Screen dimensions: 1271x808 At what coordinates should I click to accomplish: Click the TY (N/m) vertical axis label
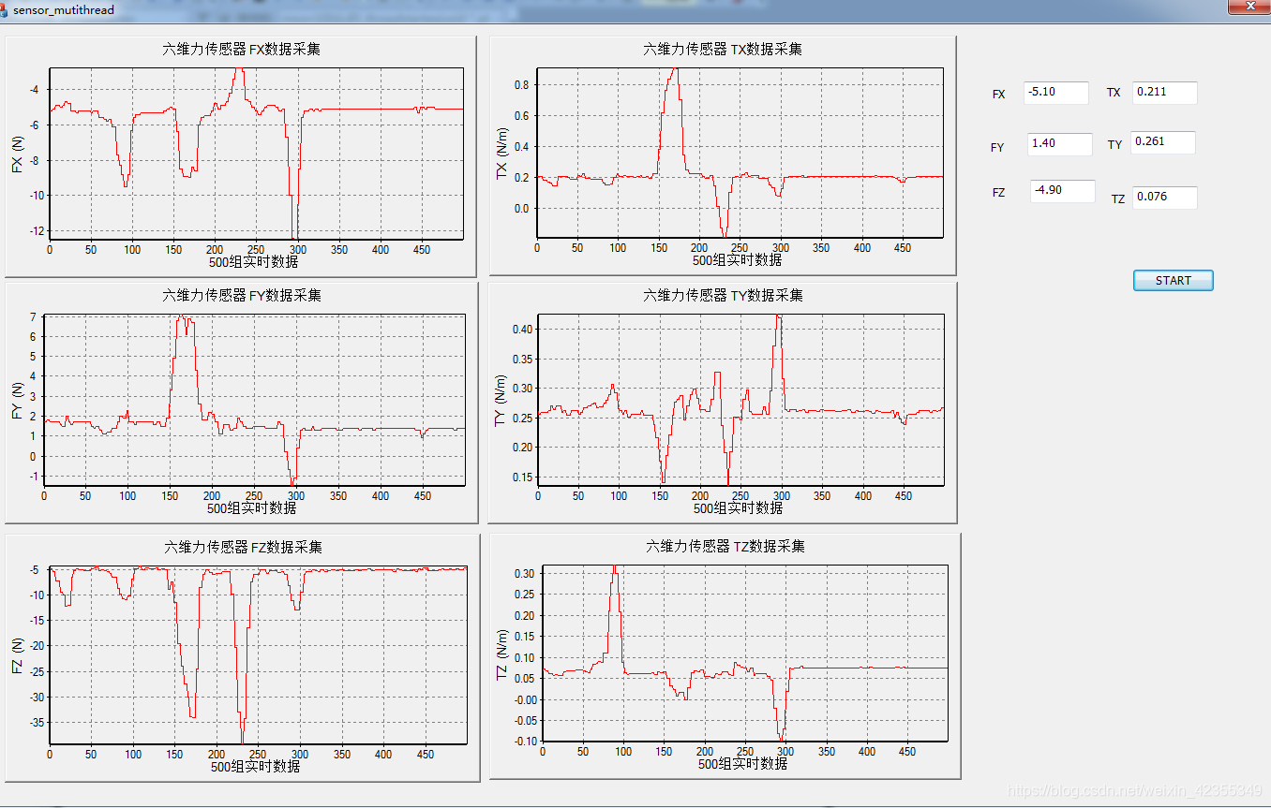click(x=501, y=401)
